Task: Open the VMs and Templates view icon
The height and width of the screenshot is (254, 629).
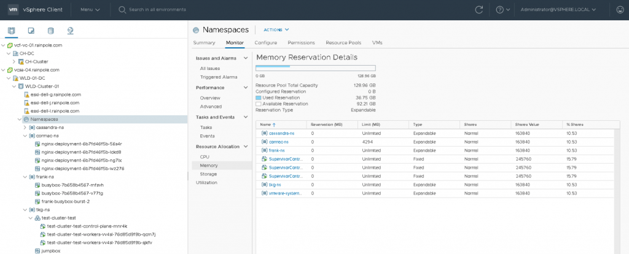Action: [30, 30]
